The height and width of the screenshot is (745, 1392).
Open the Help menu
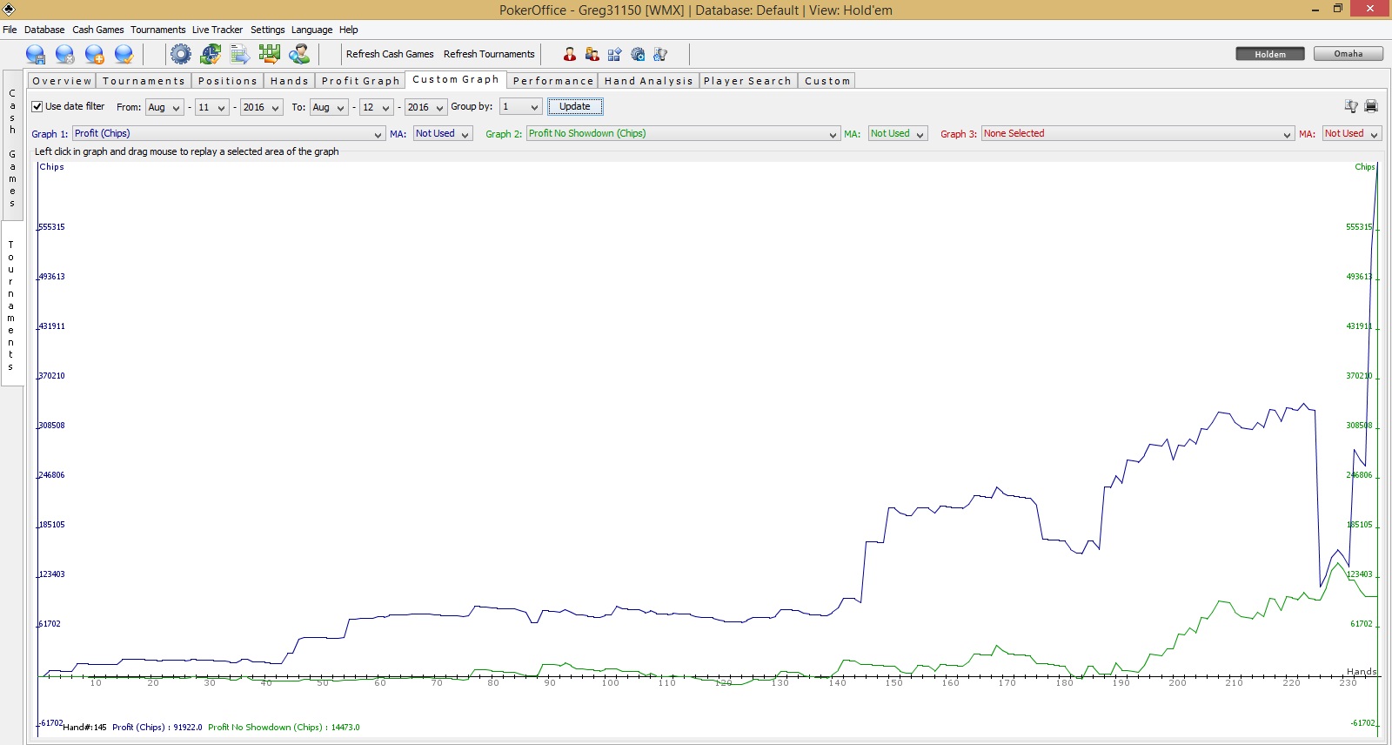[x=349, y=30]
